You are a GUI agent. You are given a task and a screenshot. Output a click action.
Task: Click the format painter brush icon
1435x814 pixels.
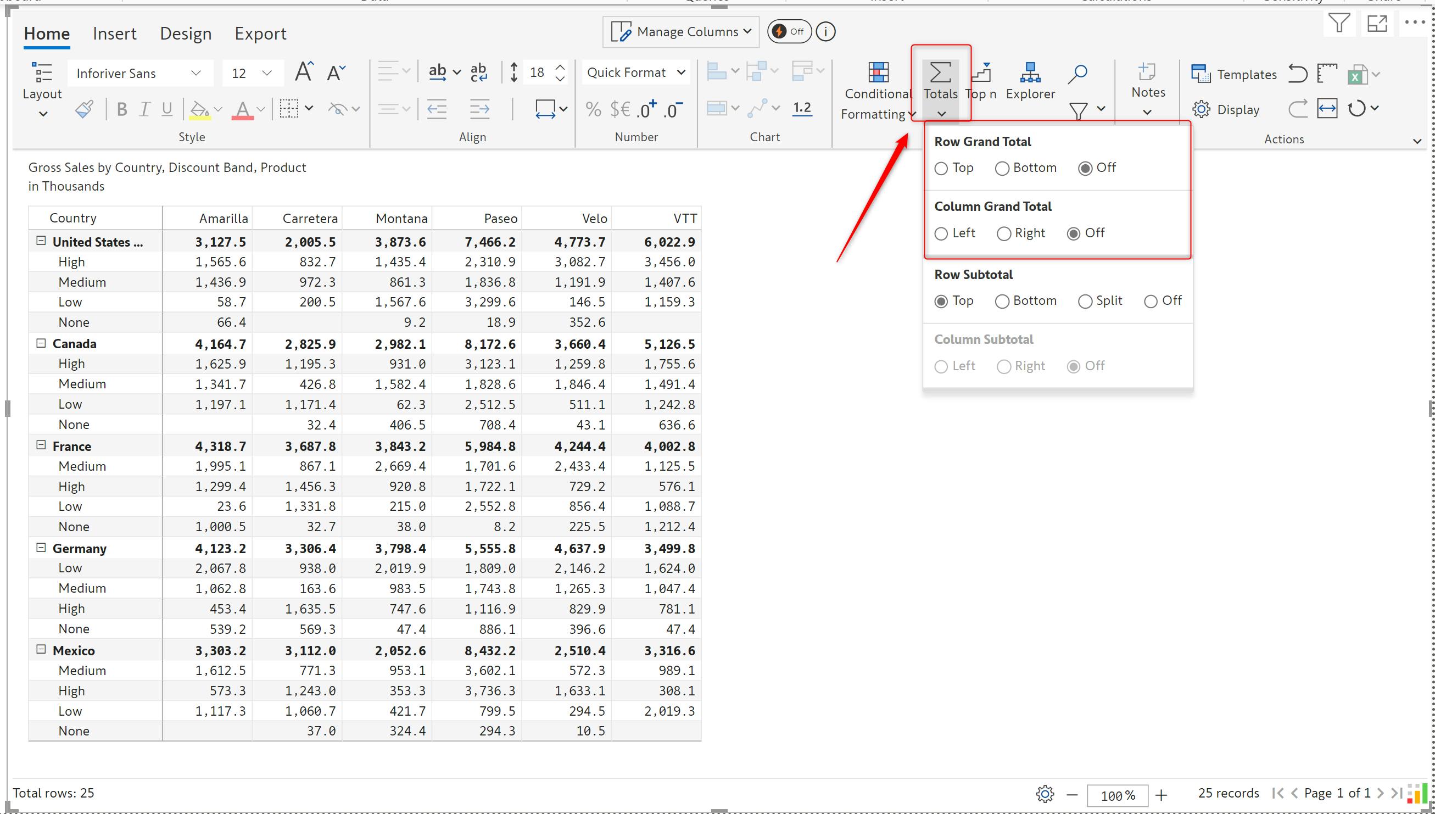click(x=84, y=109)
